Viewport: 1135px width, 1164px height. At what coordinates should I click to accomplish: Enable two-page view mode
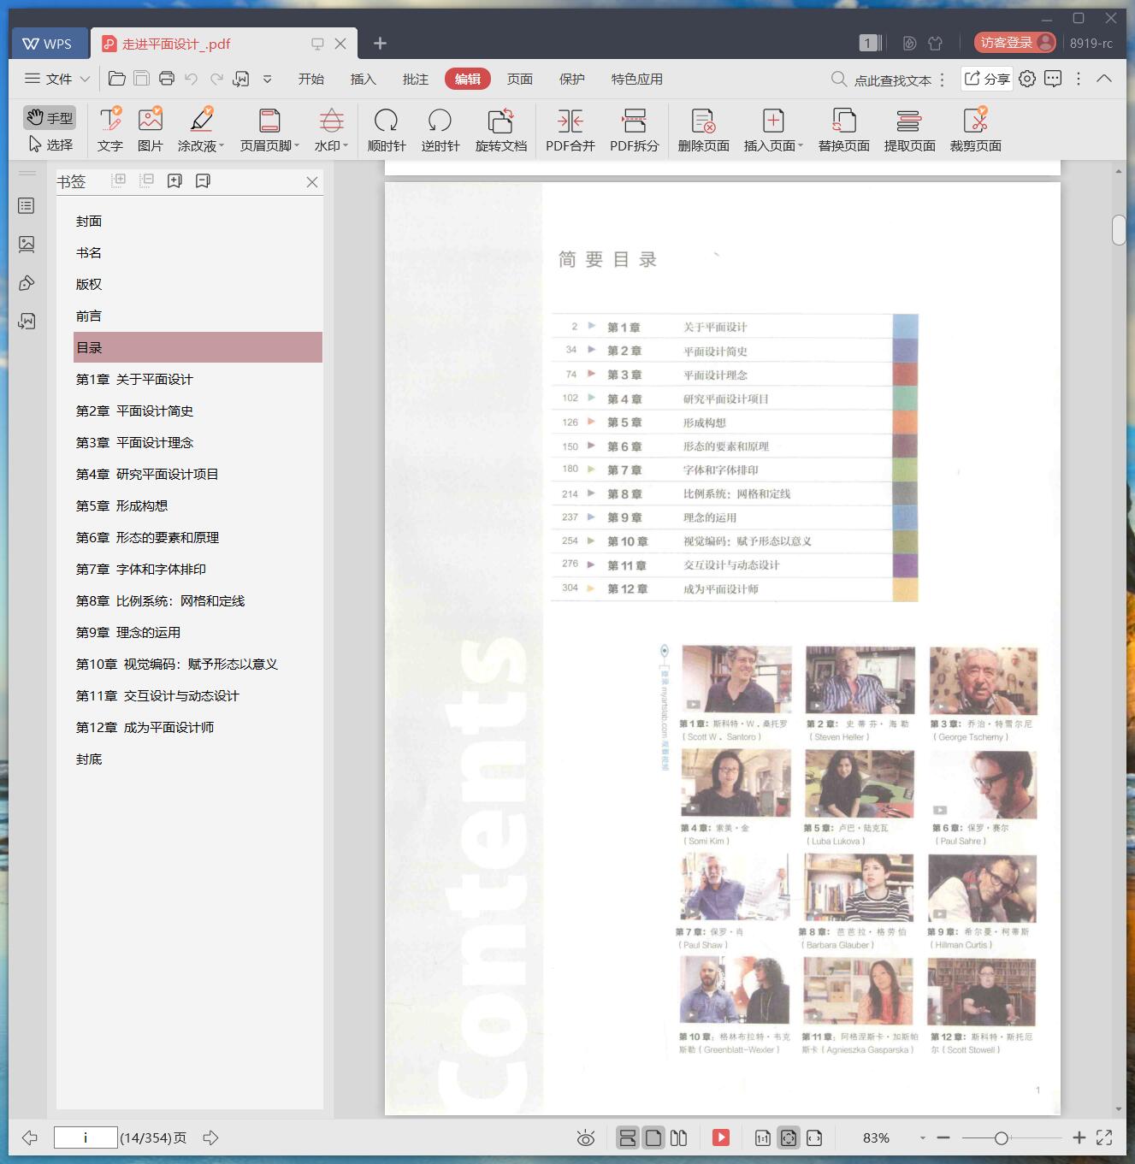678,1137
